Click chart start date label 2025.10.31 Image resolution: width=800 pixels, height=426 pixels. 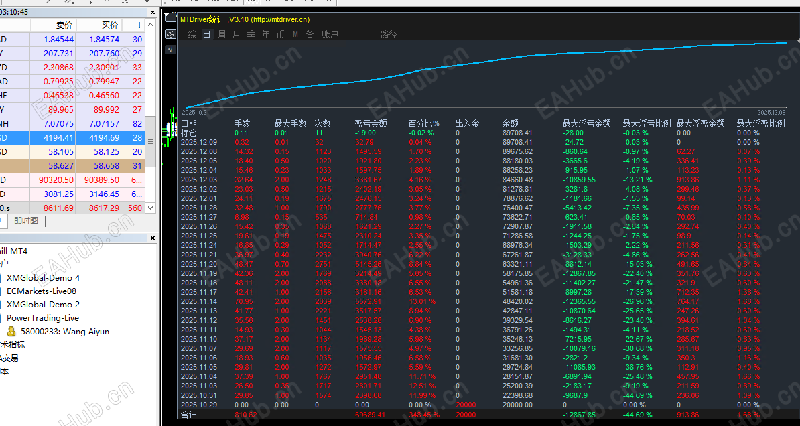pos(196,113)
